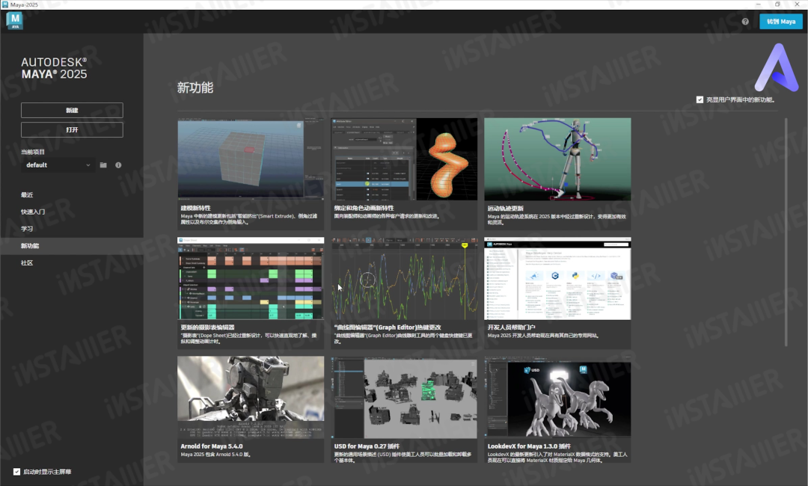
Task: Click the info icon beside current project
Action: click(x=118, y=165)
